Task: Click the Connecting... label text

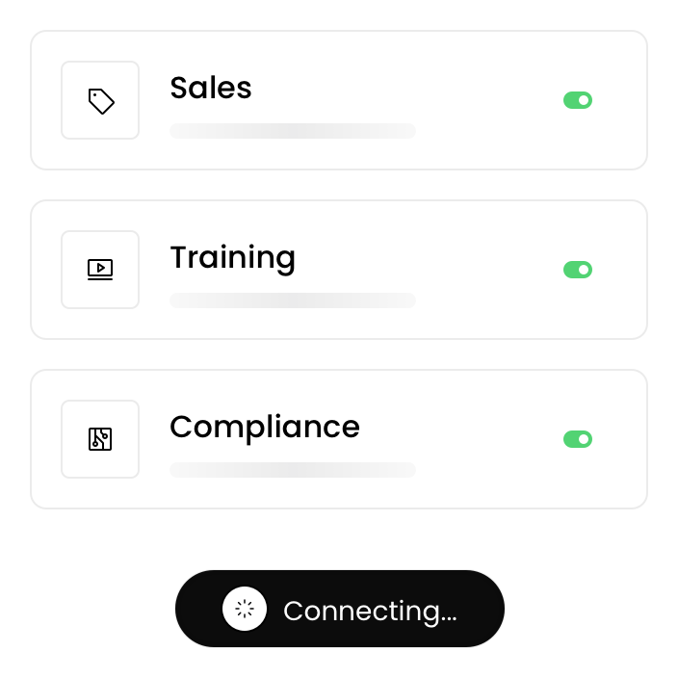Action: (370, 611)
